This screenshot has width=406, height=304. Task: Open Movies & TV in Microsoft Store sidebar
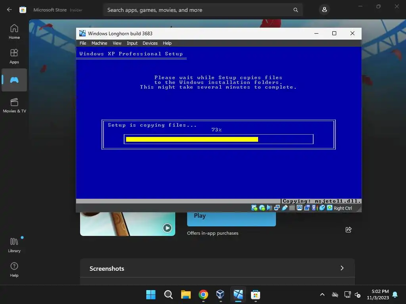[x=14, y=105]
